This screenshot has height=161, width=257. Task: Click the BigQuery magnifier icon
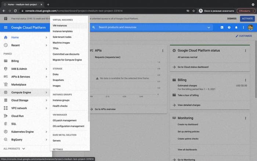click(6, 140)
